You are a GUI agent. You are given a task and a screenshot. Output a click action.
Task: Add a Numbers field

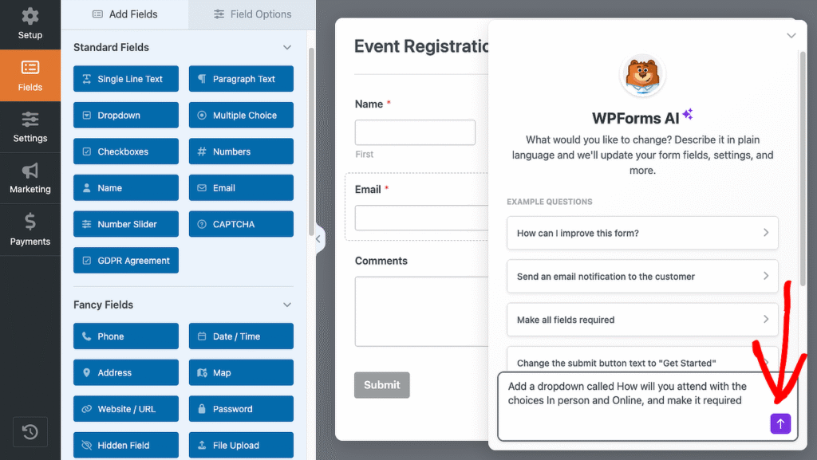[x=241, y=151]
